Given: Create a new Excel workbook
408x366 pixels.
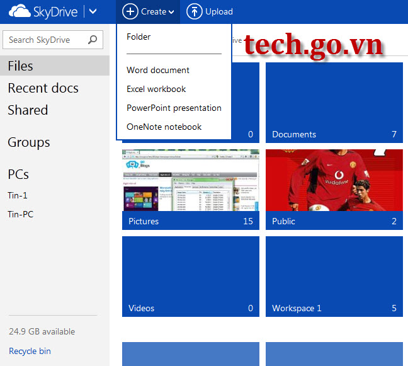Looking at the screenshot, I should click(x=156, y=89).
